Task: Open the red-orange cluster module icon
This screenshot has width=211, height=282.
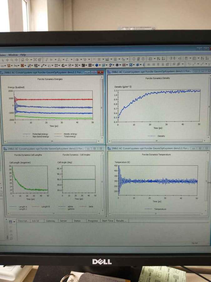Action: tap(22, 65)
